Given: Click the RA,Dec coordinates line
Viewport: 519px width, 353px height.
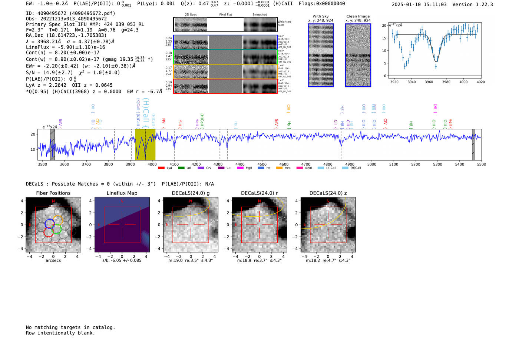Looking at the screenshot, I should pyautogui.click(x=66, y=36).
